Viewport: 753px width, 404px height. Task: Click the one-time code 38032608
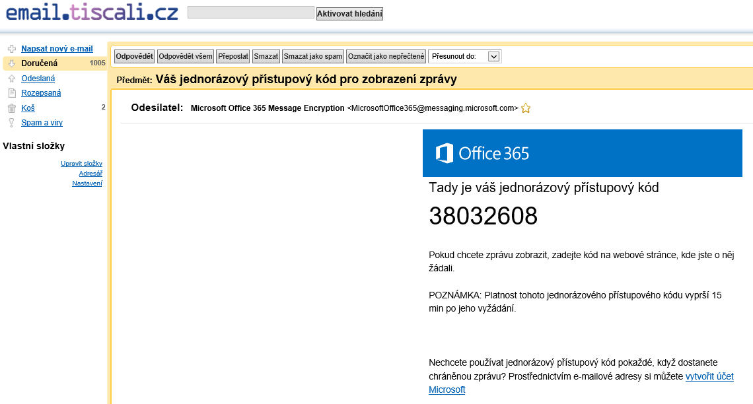point(483,216)
